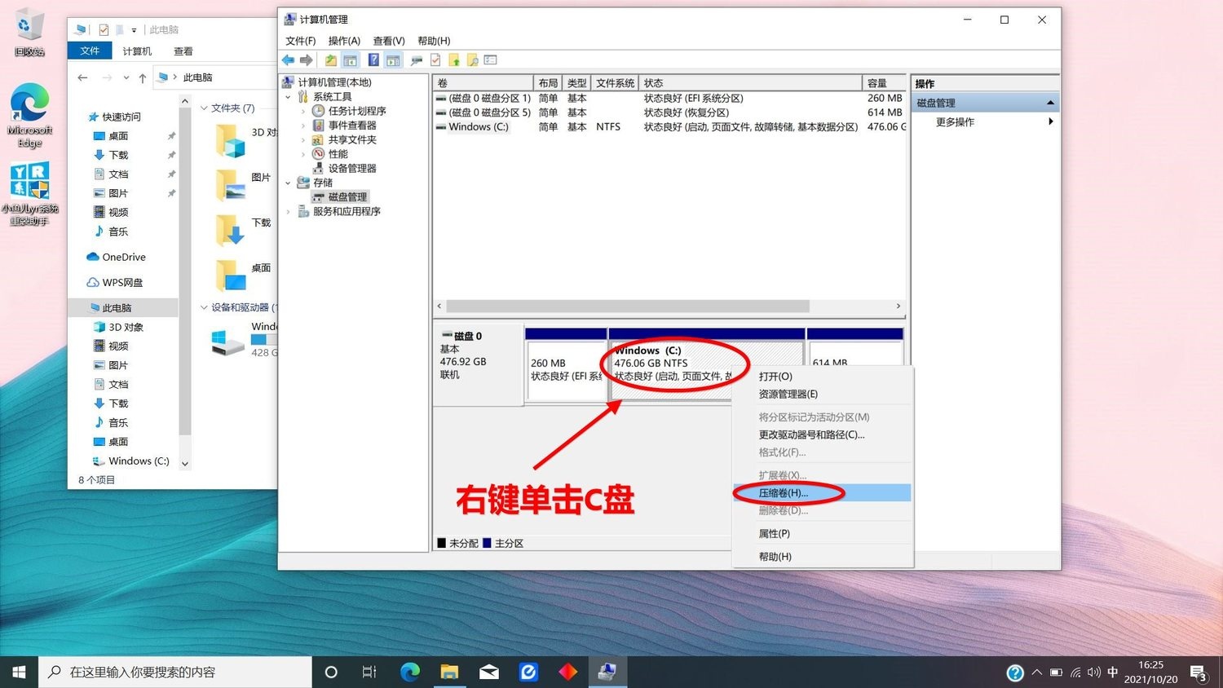Click the checkbox icon in Explorer title bar
The width and height of the screenshot is (1223, 688).
pos(104,30)
